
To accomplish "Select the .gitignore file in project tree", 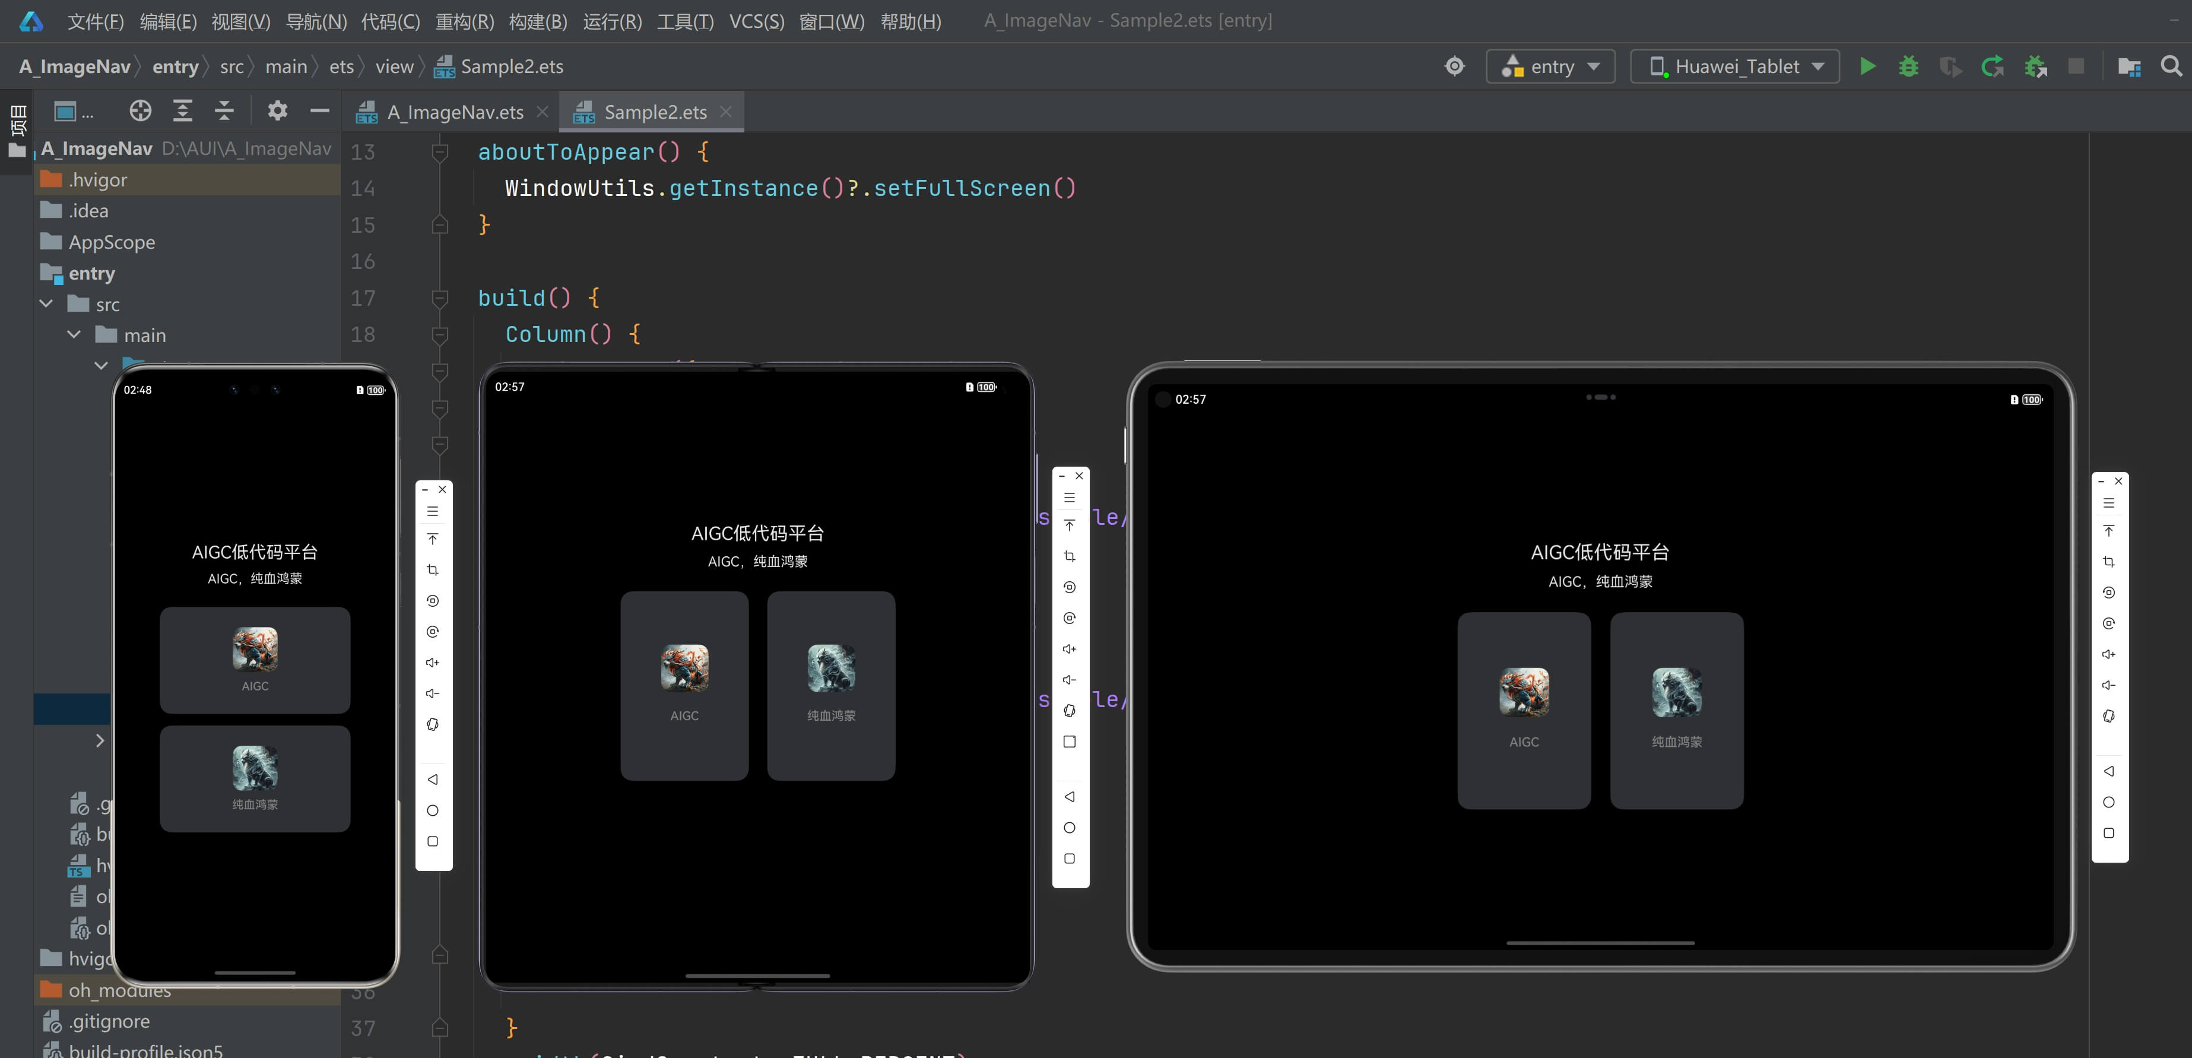I will coord(109,1021).
